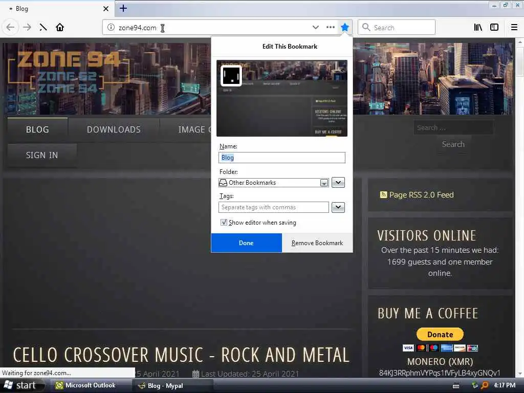Screen dimensions: 524x393
Task: Click the PayPal Donate button
Action: pos(440,334)
